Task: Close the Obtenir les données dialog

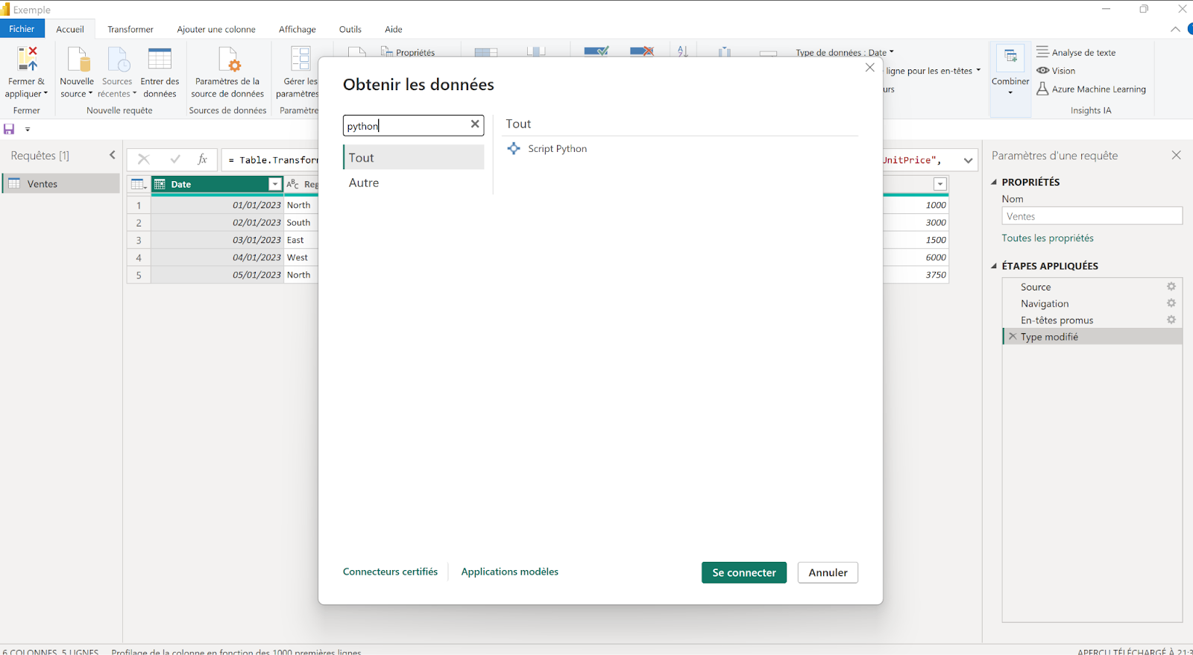Action: pos(869,67)
